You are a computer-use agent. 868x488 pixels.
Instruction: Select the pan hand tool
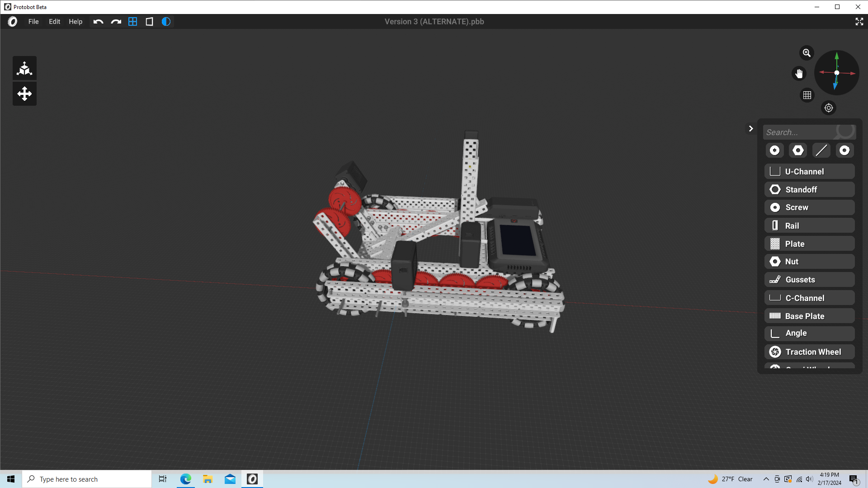pos(799,73)
